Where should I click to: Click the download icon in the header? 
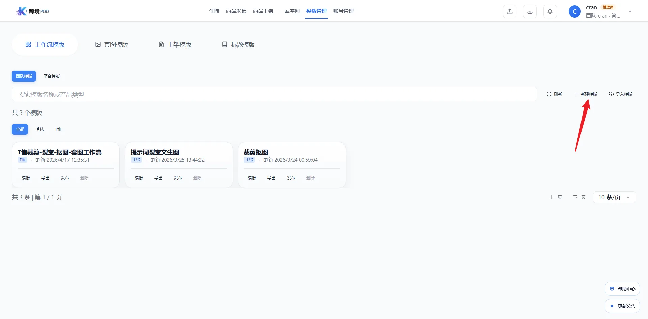[530, 11]
